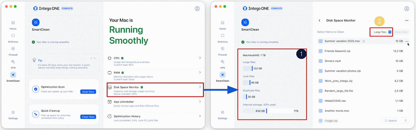Click the COMPLETE badge in the Running Smoothly window

click(x=67, y=8)
